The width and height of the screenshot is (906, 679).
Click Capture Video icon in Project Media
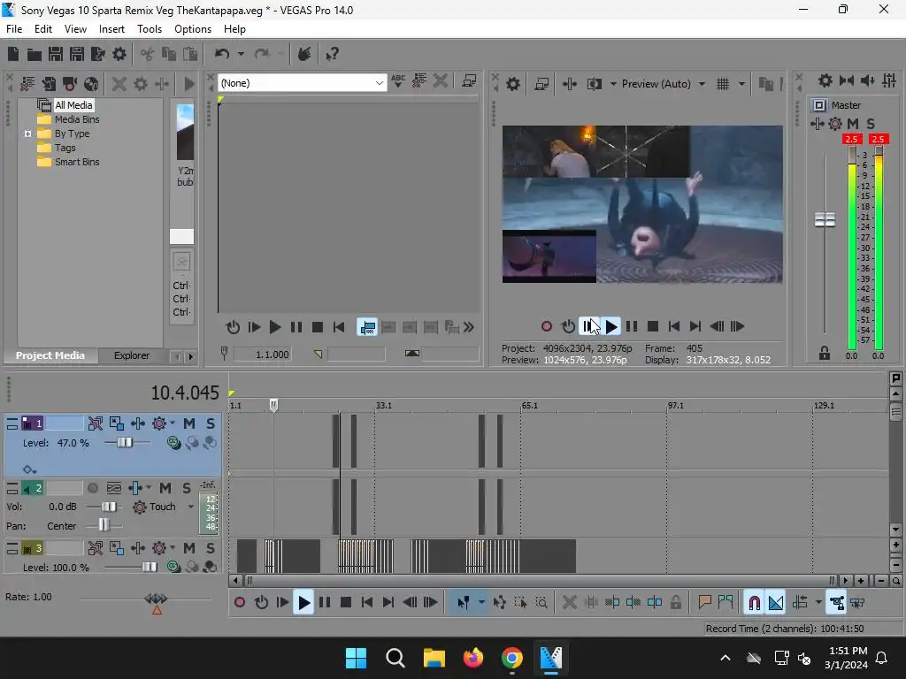[x=70, y=84]
